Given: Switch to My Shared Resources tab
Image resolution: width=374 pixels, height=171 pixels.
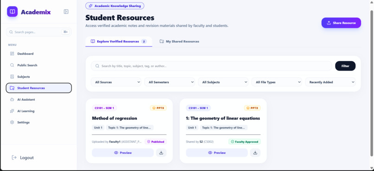Looking at the screenshot, I should pos(180,42).
